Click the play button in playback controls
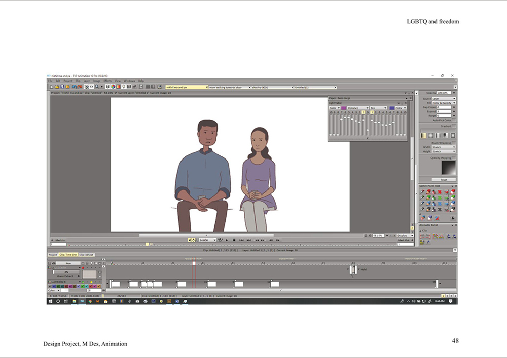Viewport: 507px width, 358px height. point(227,240)
